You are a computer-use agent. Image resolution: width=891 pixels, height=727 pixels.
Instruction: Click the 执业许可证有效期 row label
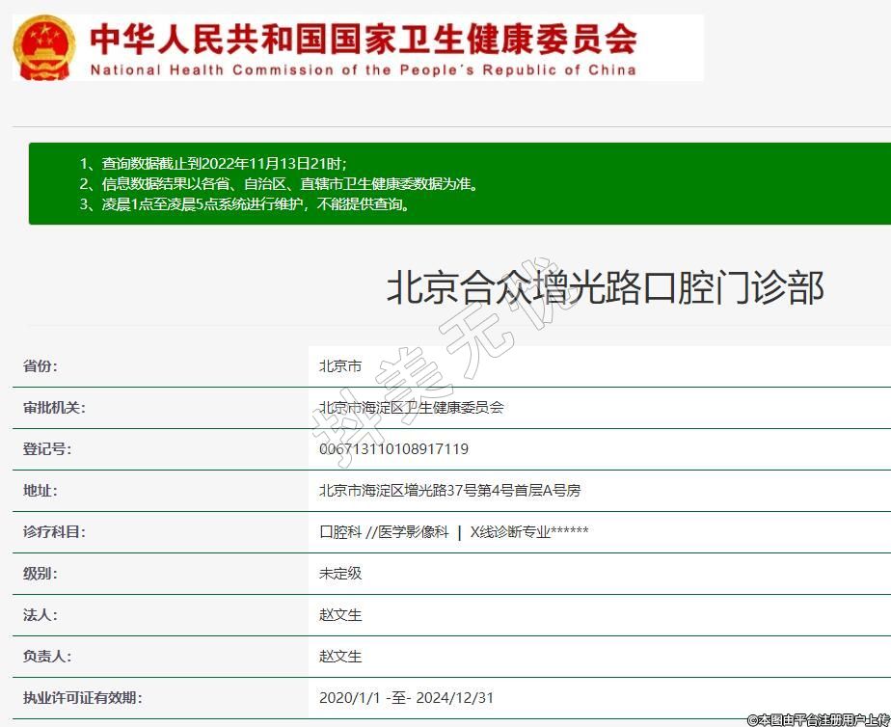click(82, 698)
